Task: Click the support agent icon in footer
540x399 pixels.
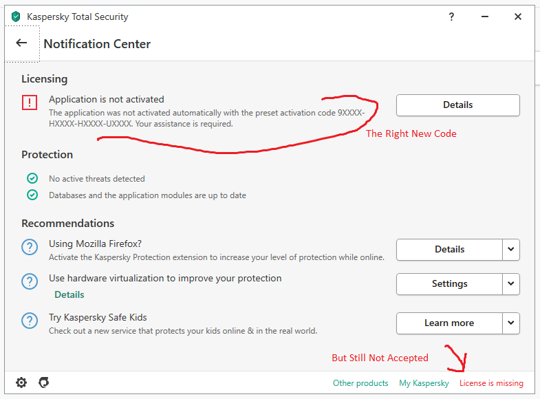Action: pos(43,382)
